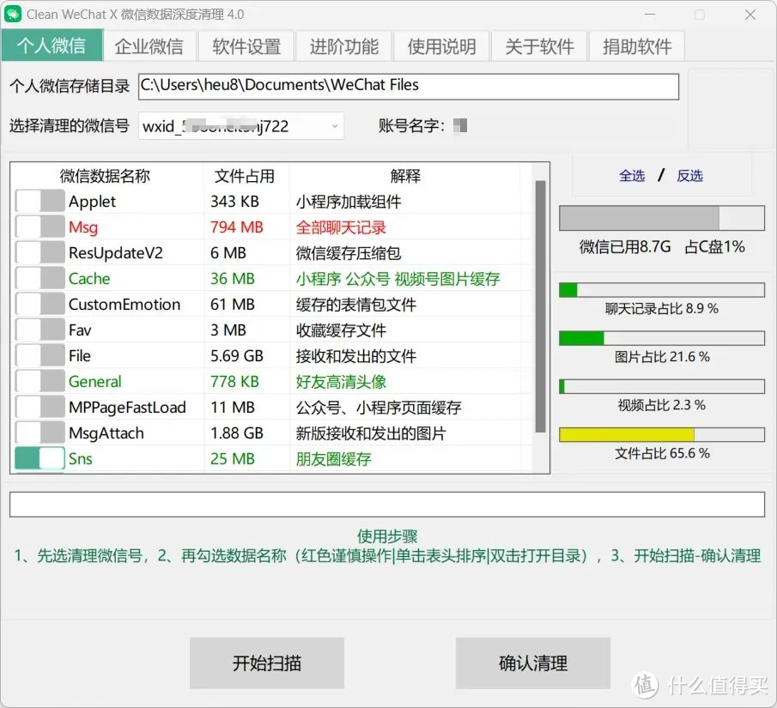Disable the Sns moments cache switch
This screenshot has height=708, width=777.
39,458
